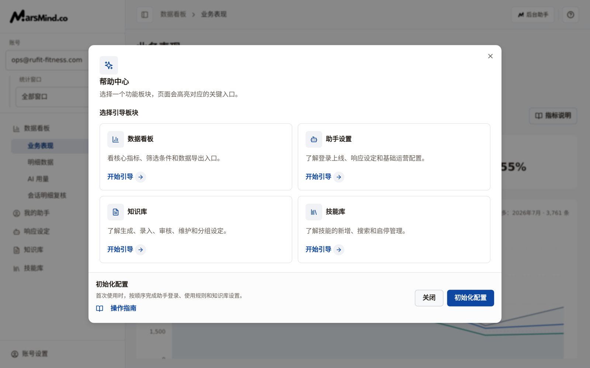The width and height of the screenshot is (590, 368).
Task: Click the book icon beside 操作指南
Action: click(x=100, y=308)
